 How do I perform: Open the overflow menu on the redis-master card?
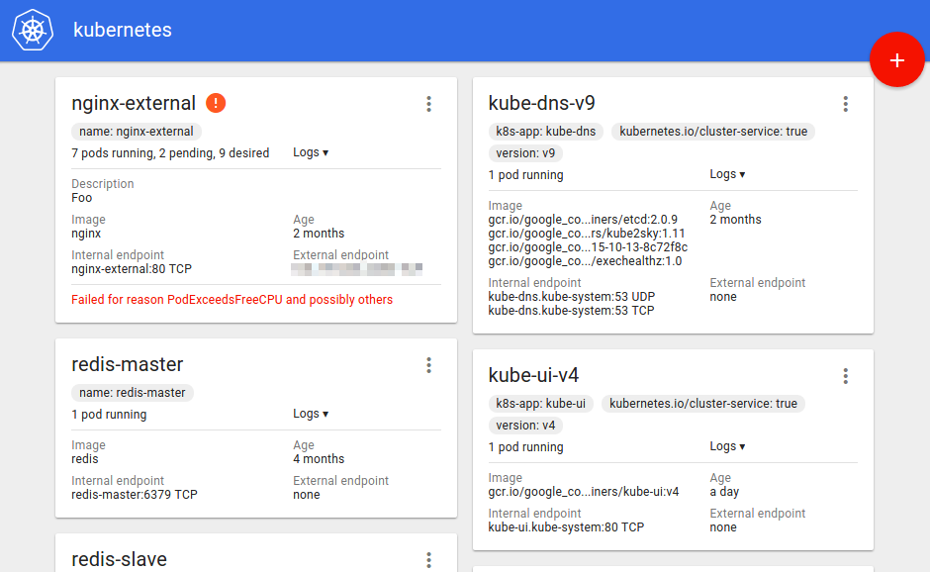[x=428, y=365]
